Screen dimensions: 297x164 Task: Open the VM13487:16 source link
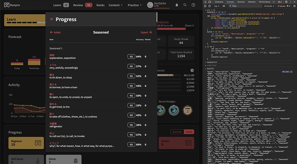click(287, 72)
